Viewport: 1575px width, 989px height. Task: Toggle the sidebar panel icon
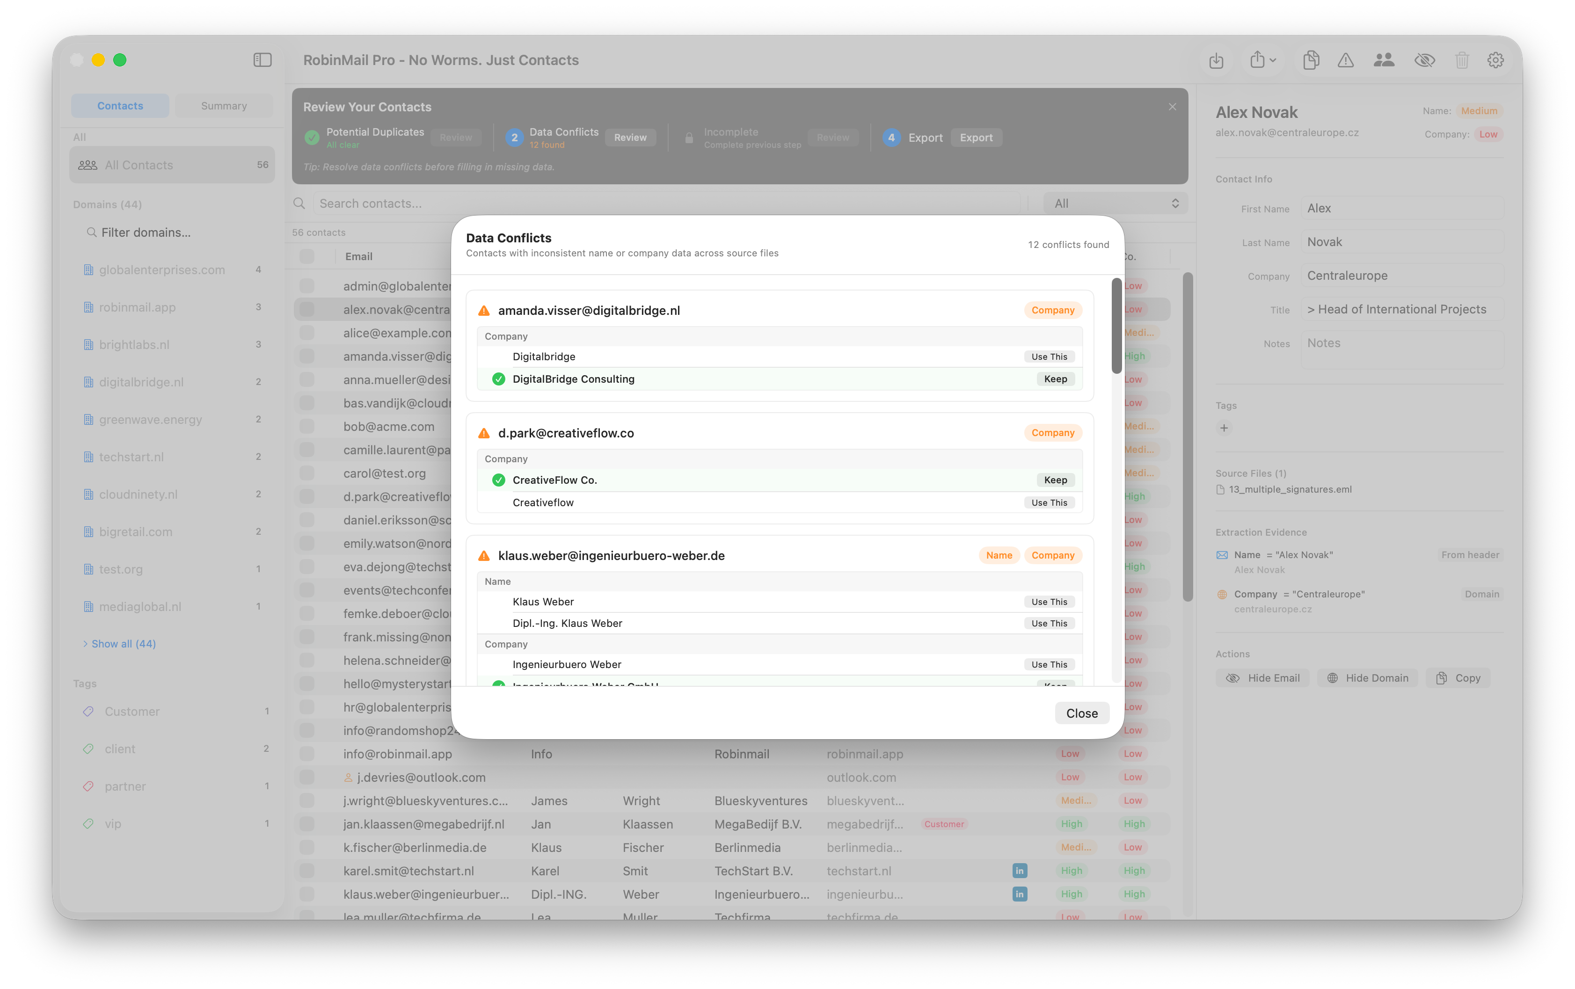pos(262,60)
